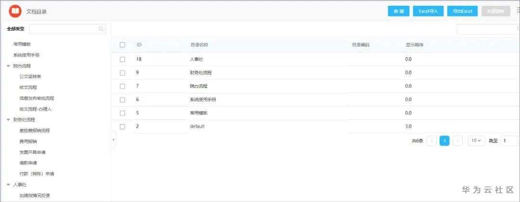This screenshot has height=202, width=520.
Task: Click the default name cell in the table
Action: coord(197,126)
